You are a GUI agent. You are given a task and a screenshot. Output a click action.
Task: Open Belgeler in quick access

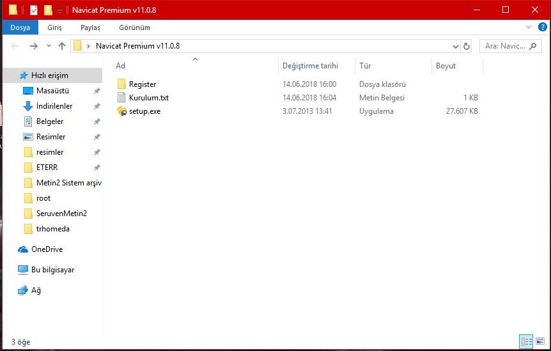coord(50,121)
